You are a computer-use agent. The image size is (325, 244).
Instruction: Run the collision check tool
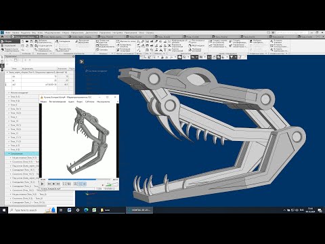click(x=195, y=49)
